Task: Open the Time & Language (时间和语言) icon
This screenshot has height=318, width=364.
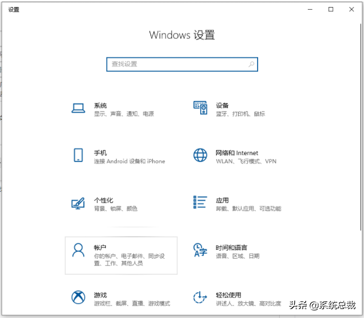Action: (200, 250)
